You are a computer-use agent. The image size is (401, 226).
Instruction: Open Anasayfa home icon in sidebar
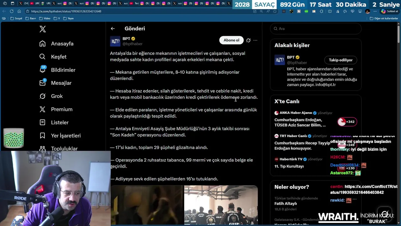(43, 44)
